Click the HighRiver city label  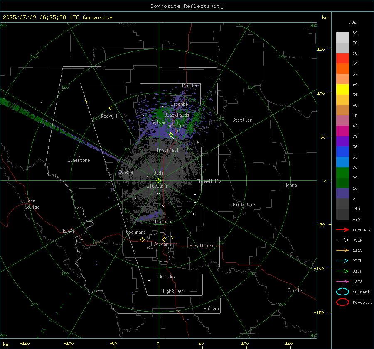pos(172,291)
